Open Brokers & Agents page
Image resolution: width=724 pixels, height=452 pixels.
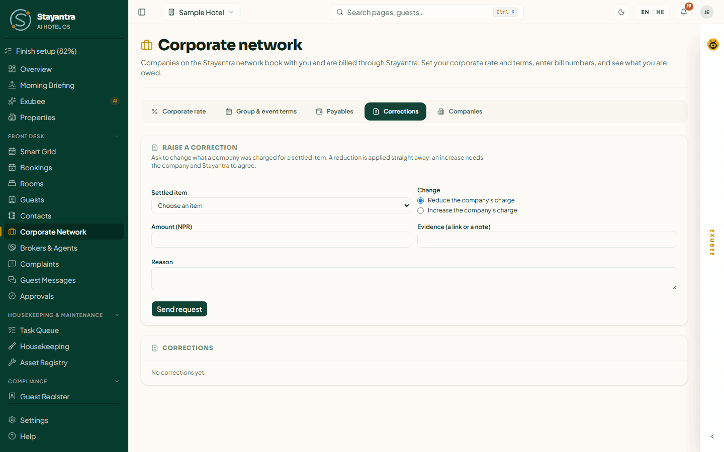tap(64, 248)
